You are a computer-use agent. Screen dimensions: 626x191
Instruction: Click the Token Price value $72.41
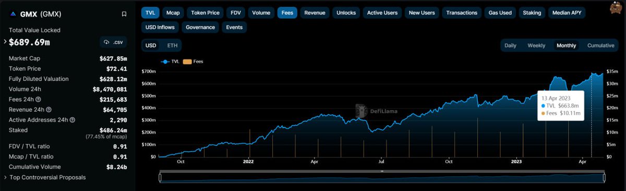117,68
